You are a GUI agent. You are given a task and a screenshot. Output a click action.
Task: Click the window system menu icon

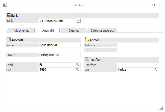coord(5,5)
